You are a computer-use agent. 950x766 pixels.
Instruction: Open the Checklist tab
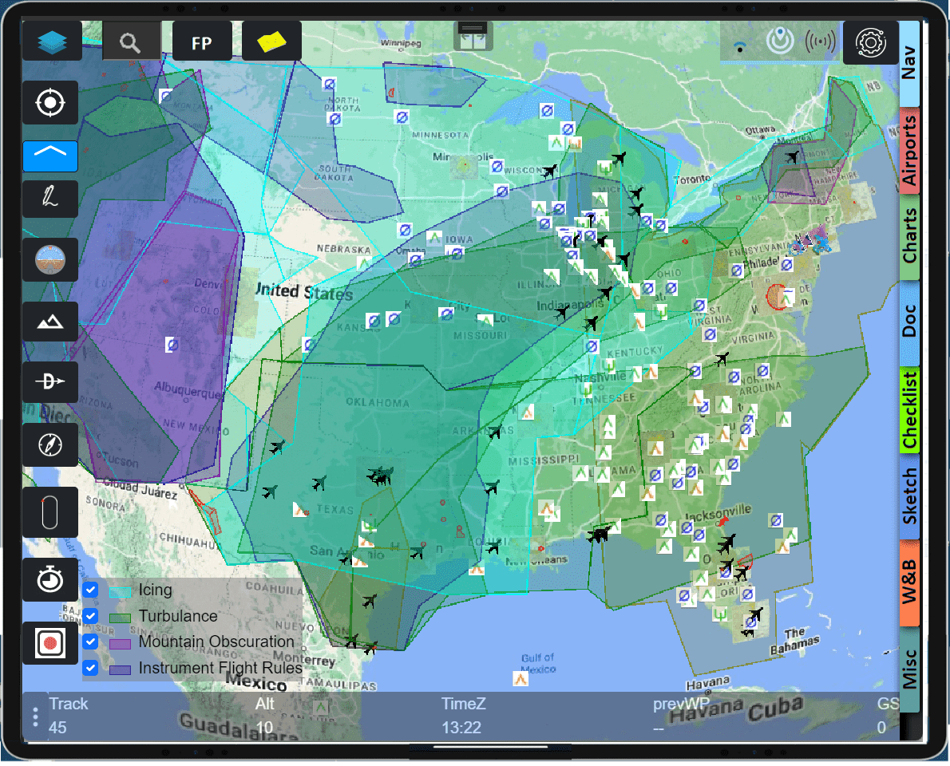pos(909,409)
